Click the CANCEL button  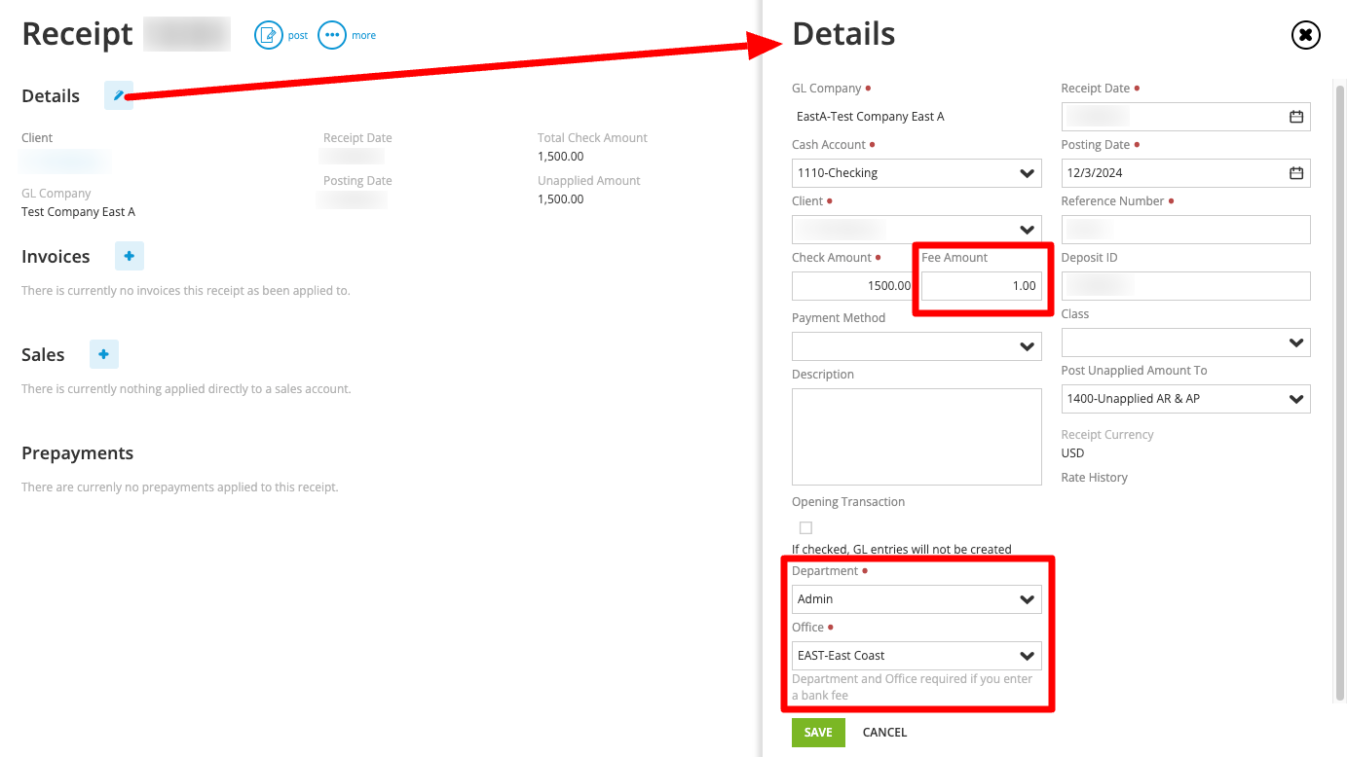coord(884,732)
